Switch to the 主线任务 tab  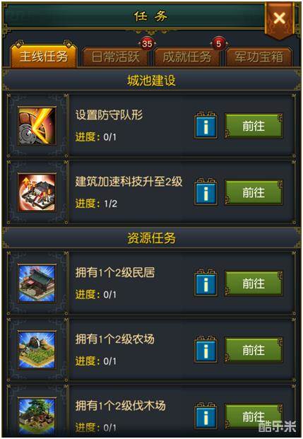[44, 56]
